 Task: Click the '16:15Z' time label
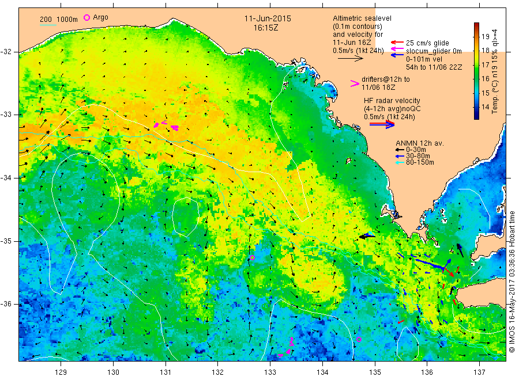266,28
